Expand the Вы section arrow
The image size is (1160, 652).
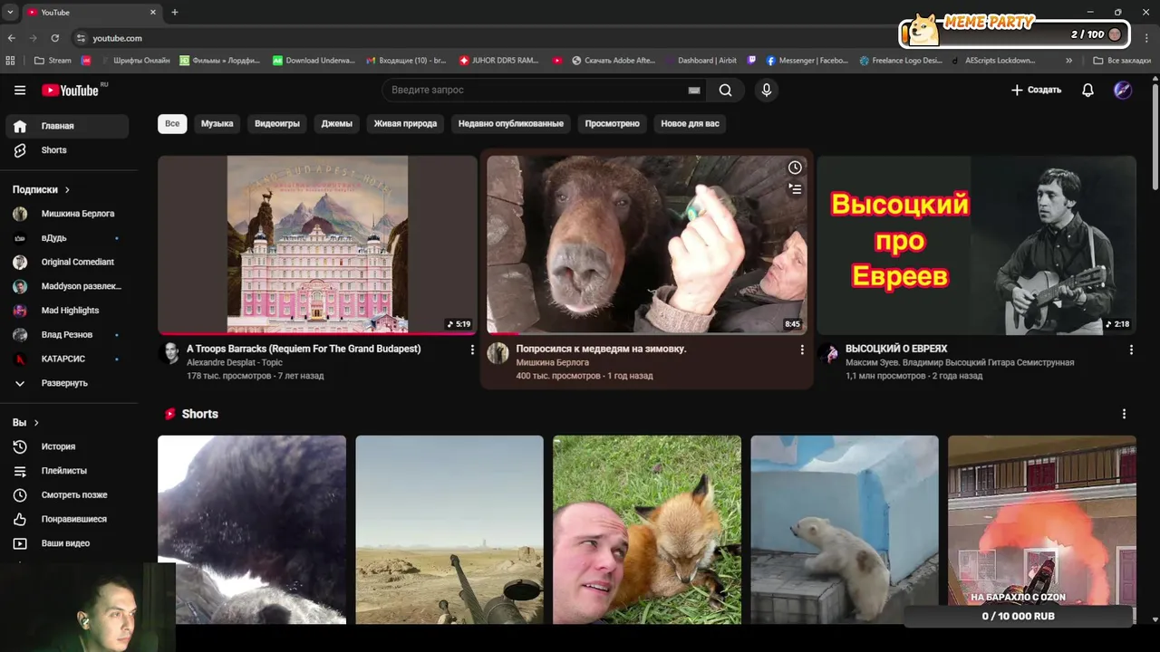pyautogui.click(x=36, y=423)
